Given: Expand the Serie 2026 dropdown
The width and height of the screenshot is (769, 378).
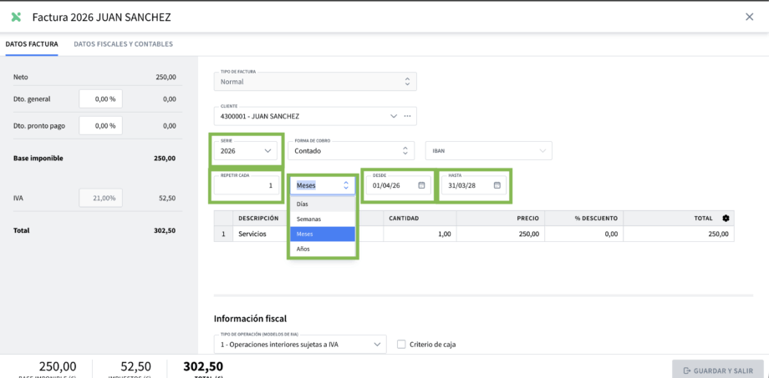Looking at the screenshot, I should pyautogui.click(x=267, y=151).
